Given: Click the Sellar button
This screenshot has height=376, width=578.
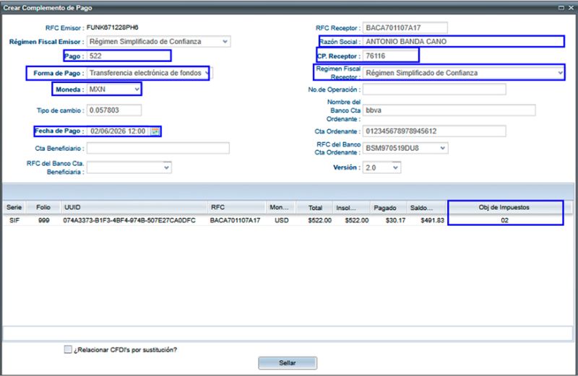Looking at the screenshot, I should [288, 363].
